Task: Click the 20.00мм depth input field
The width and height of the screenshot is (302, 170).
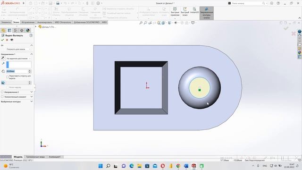Action: 17,71
